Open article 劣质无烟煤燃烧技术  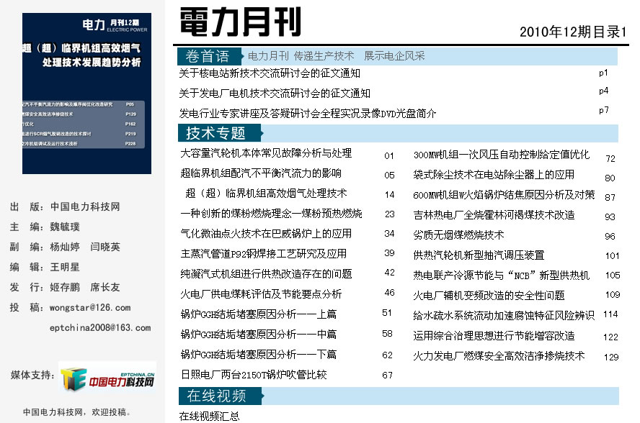point(458,235)
